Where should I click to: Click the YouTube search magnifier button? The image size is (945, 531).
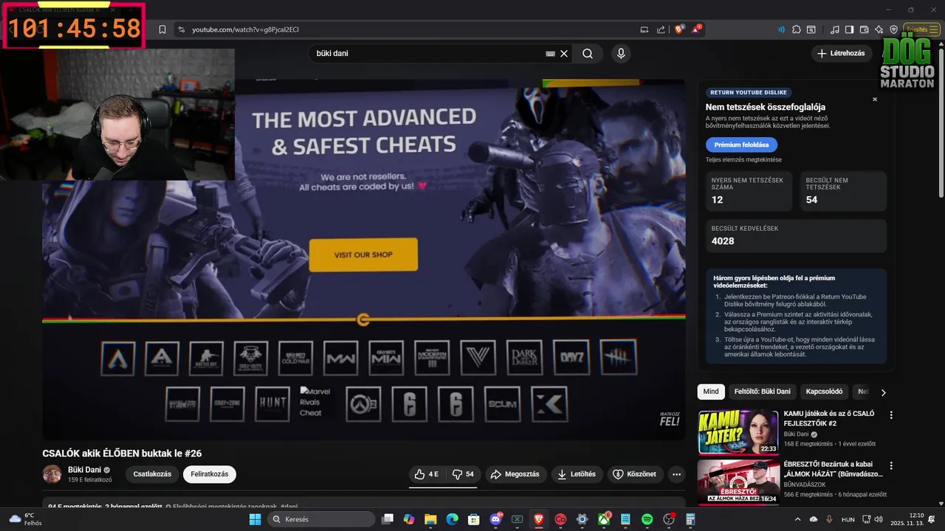(x=588, y=54)
